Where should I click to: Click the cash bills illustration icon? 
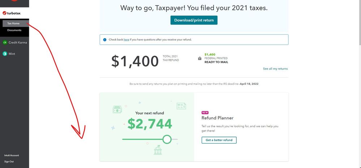pos(117,109)
